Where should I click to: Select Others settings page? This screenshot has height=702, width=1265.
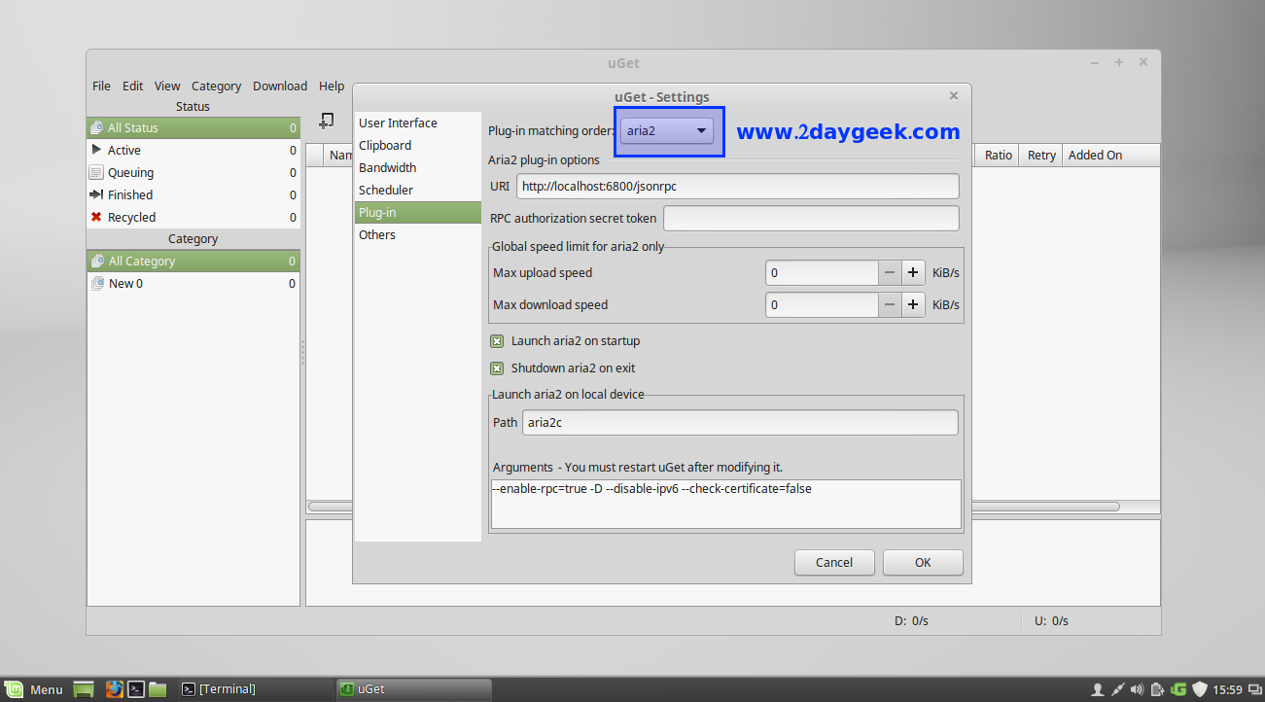(418, 234)
